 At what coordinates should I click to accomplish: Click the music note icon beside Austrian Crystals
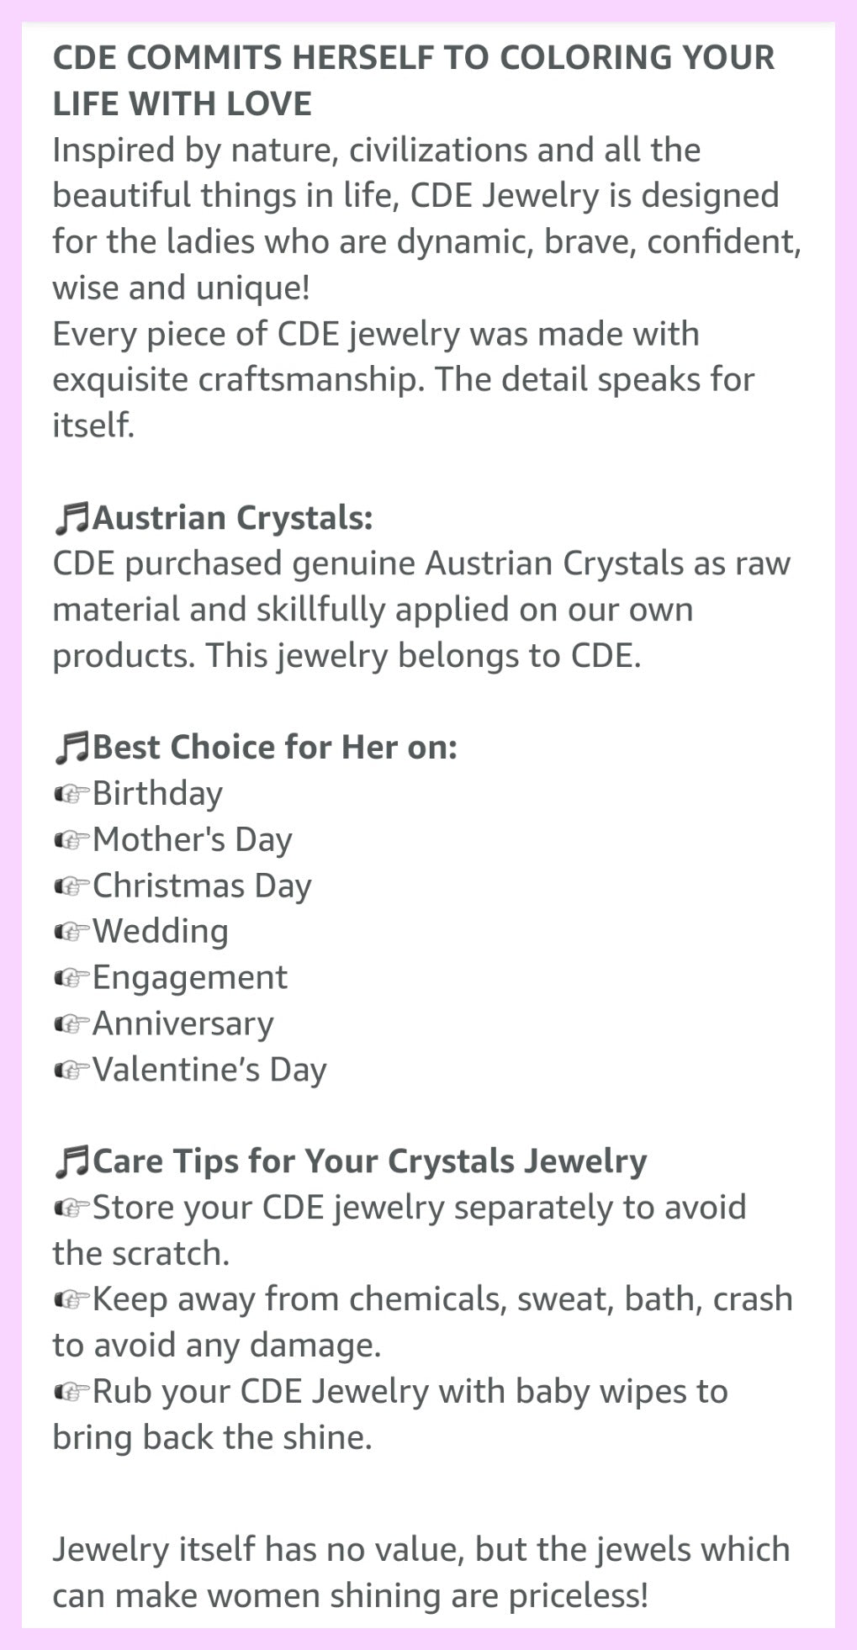(x=71, y=518)
